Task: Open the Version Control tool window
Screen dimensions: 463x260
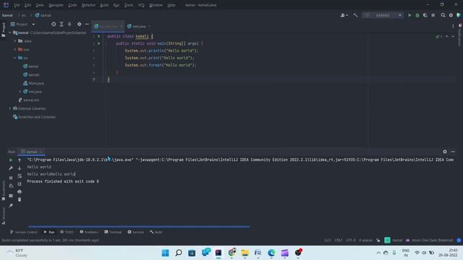Action: coord(24,233)
